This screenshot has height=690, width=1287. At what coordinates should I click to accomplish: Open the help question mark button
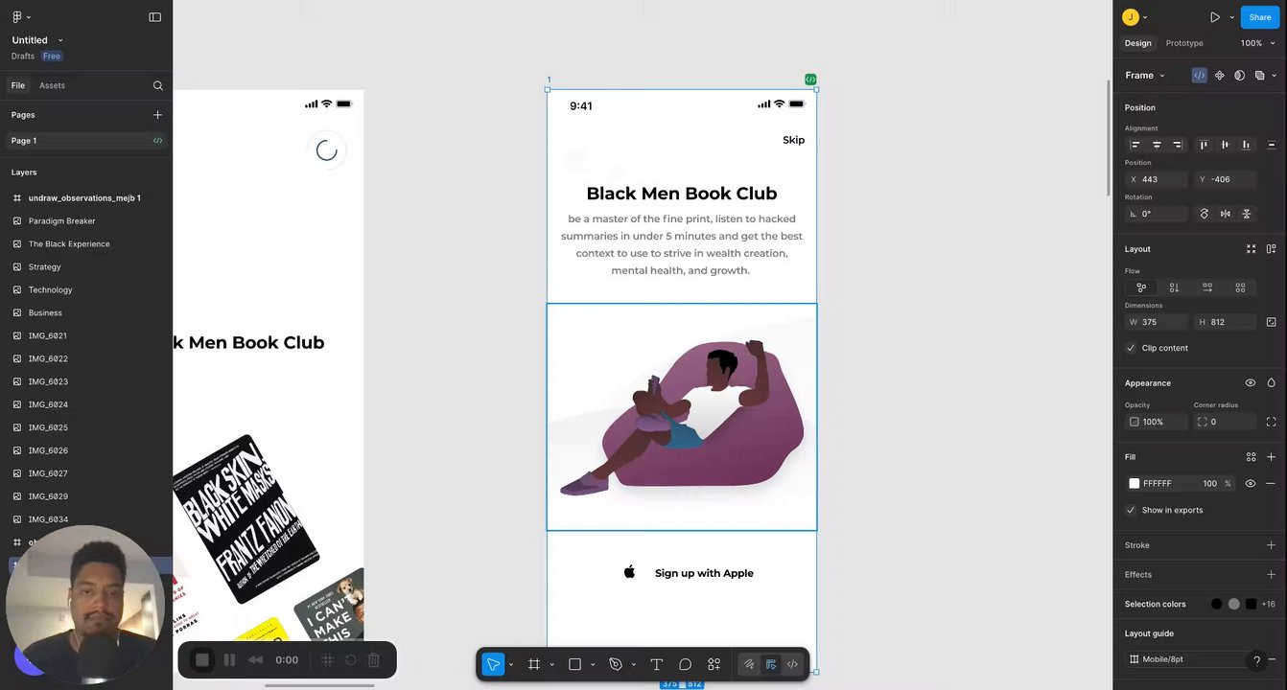[x=1256, y=661]
